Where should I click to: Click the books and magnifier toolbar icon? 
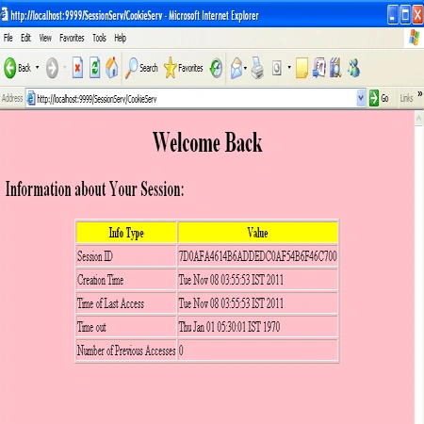(x=335, y=68)
